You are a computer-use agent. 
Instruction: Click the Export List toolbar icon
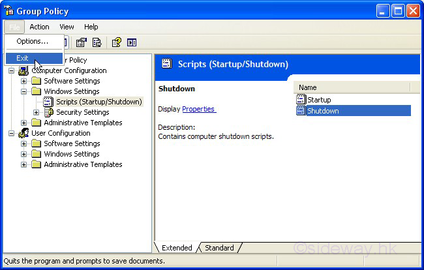point(97,43)
